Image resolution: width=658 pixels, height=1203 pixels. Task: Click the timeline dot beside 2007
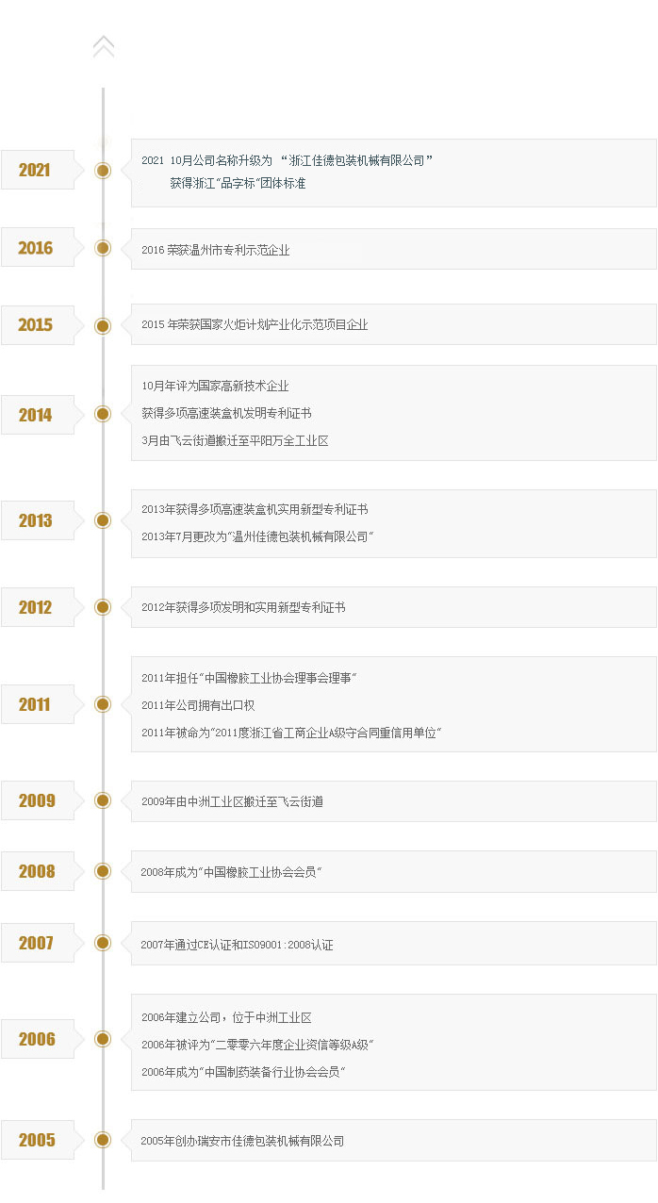[x=104, y=943]
